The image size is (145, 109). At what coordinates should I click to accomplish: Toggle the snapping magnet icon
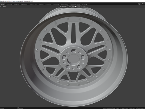[x=73, y=7]
